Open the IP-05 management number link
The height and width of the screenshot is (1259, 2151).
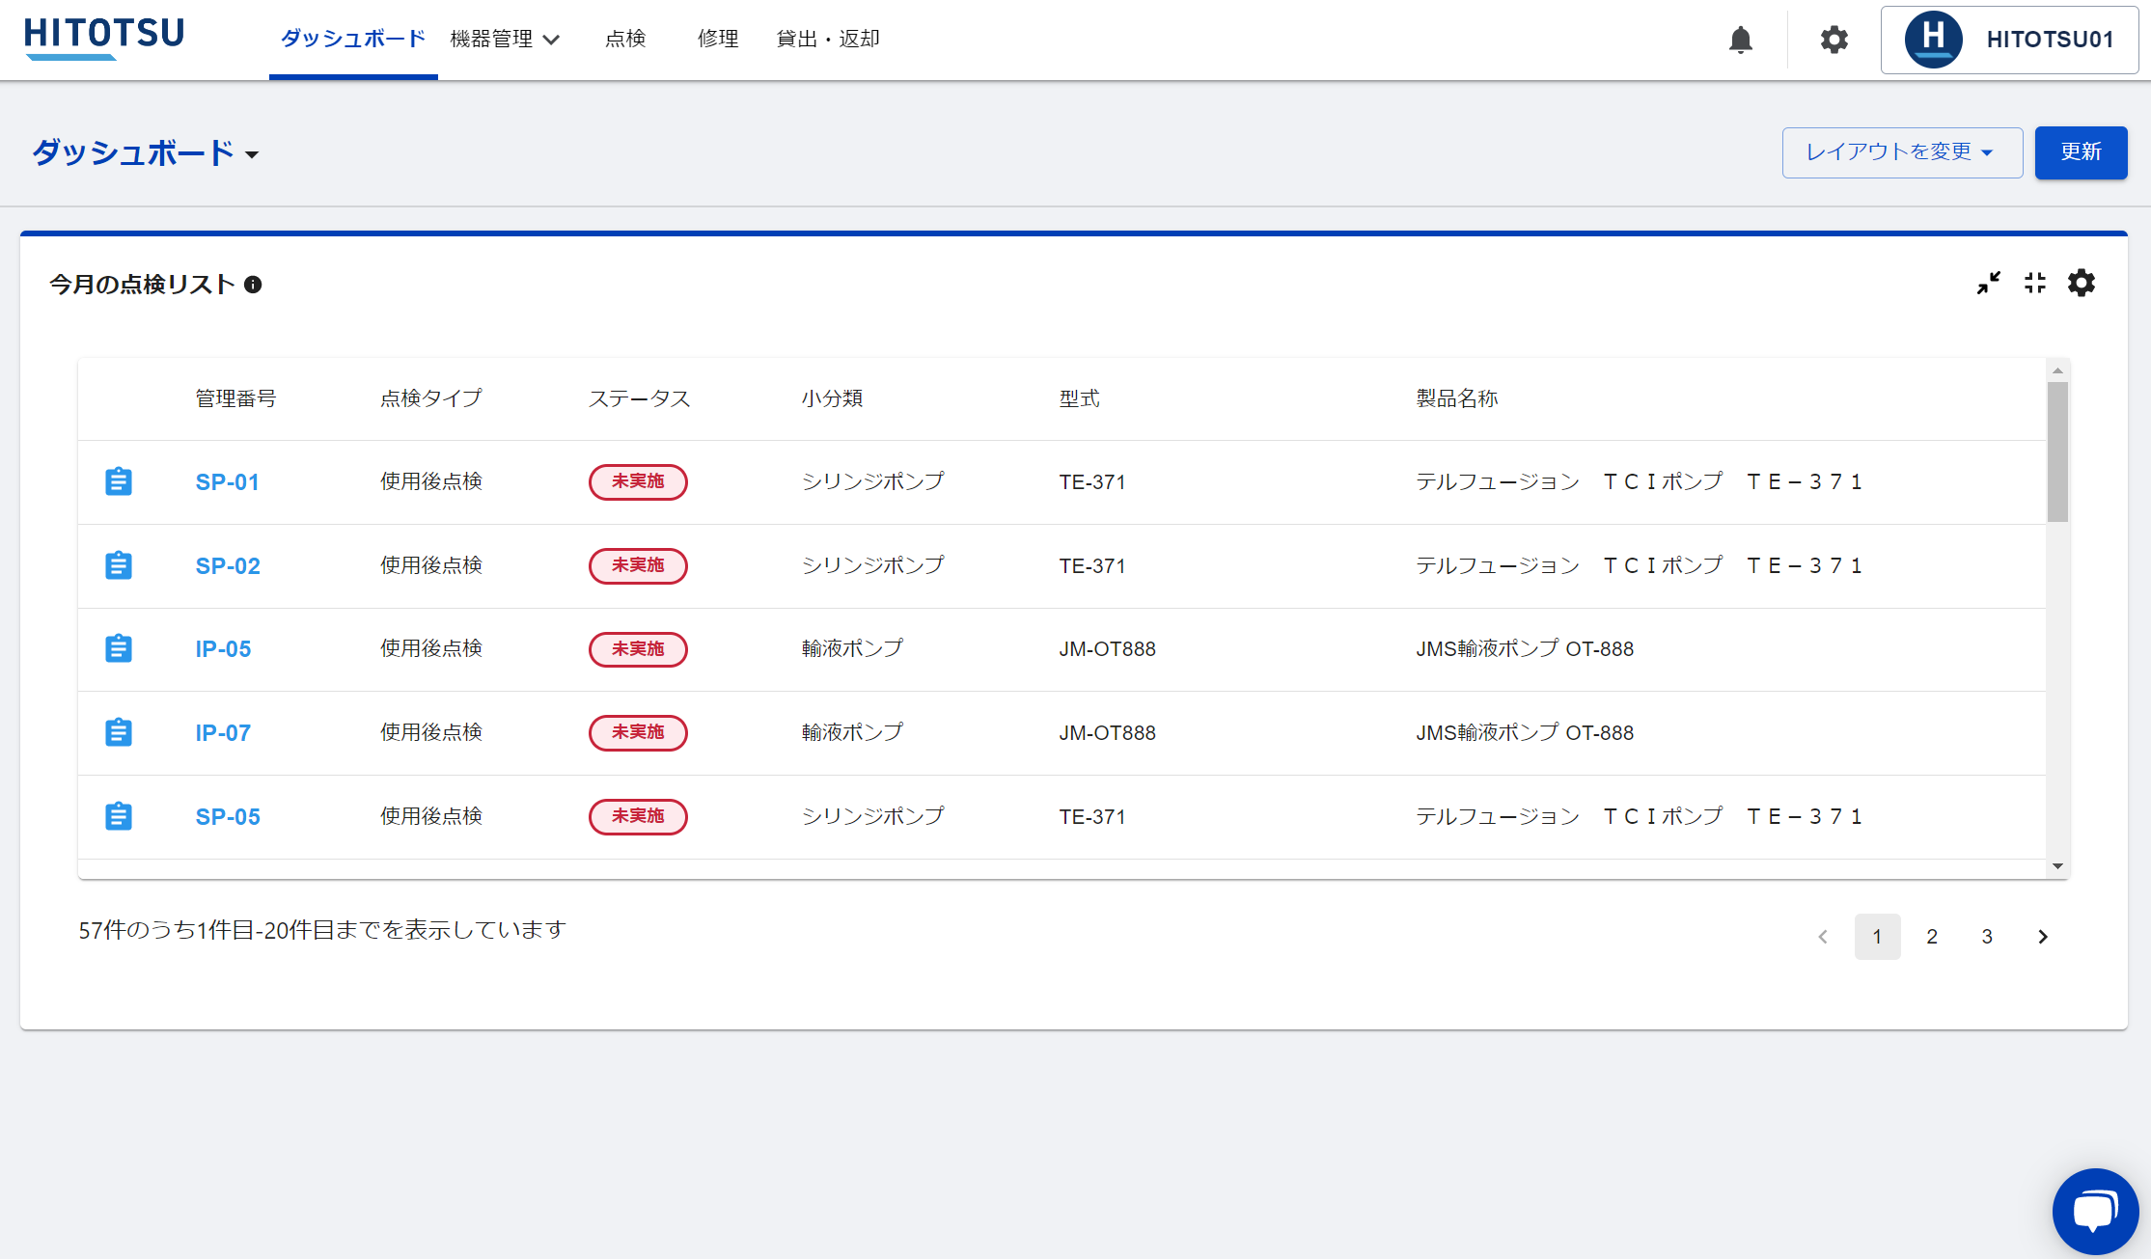click(223, 649)
